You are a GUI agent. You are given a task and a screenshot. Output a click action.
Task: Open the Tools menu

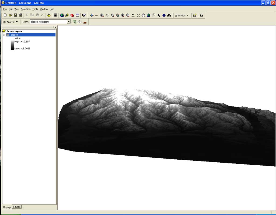pyautogui.click(x=35, y=9)
